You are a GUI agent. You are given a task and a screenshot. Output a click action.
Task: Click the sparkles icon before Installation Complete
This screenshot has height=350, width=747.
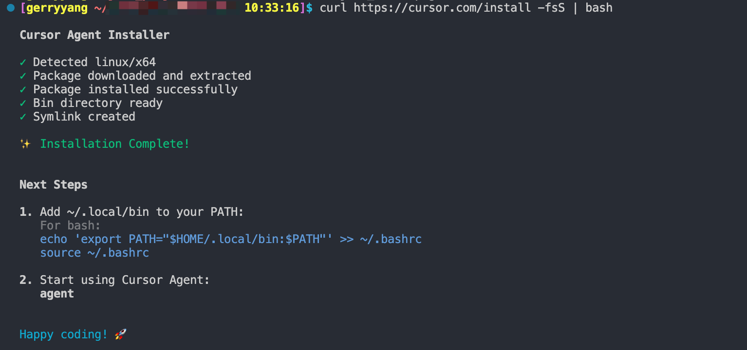coord(25,144)
